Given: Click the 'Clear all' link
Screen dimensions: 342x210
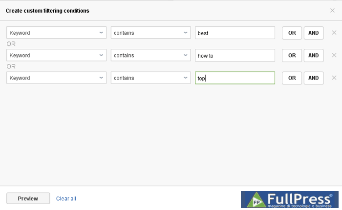Looking at the screenshot, I should pyautogui.click(x=66, y=198).
